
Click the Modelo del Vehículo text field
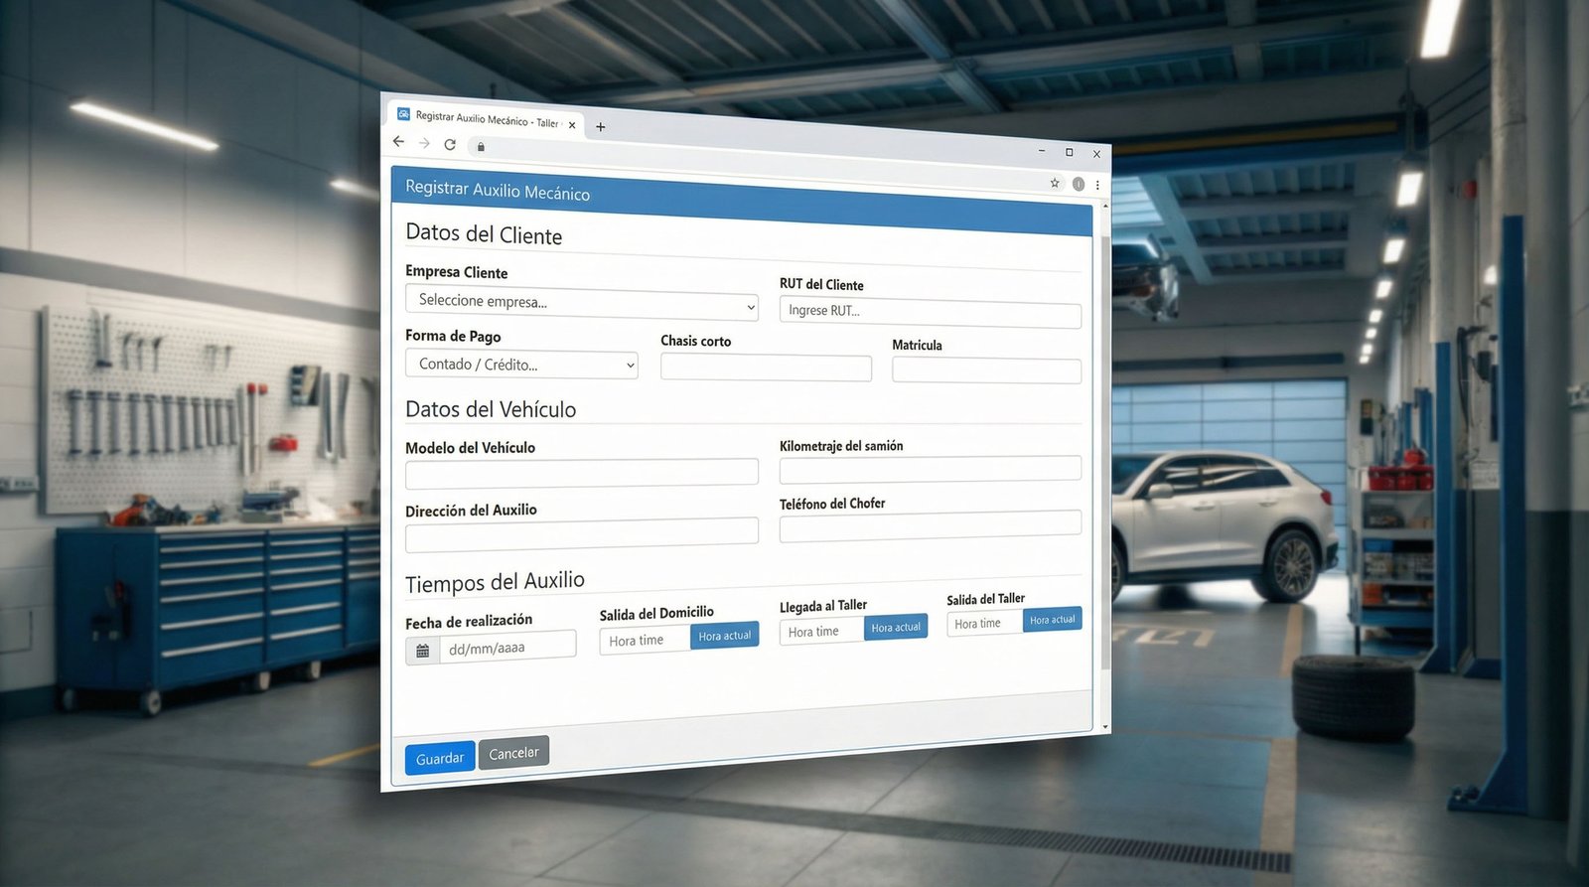[581, 473]
